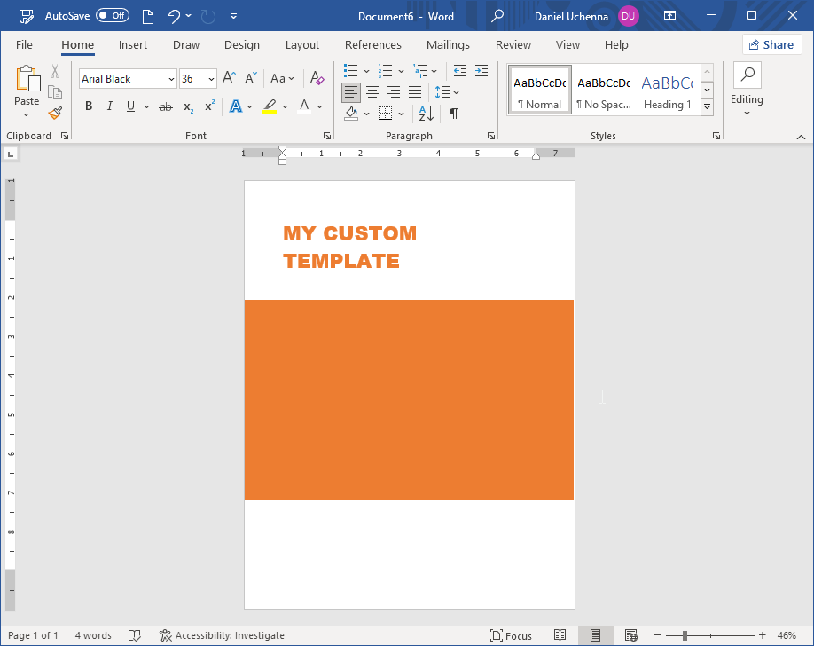Open the Font dropdown showing Arial Black

[170, 78]
